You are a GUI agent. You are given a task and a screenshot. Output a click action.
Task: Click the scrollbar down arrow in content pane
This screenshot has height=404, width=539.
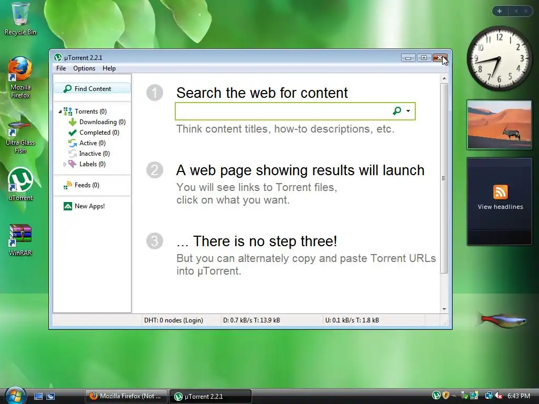pyautogui.click(x=444, y=309)
